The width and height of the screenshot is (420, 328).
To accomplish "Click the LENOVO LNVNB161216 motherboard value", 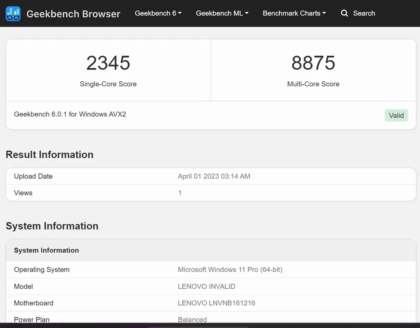I will (x=216, y=303).
